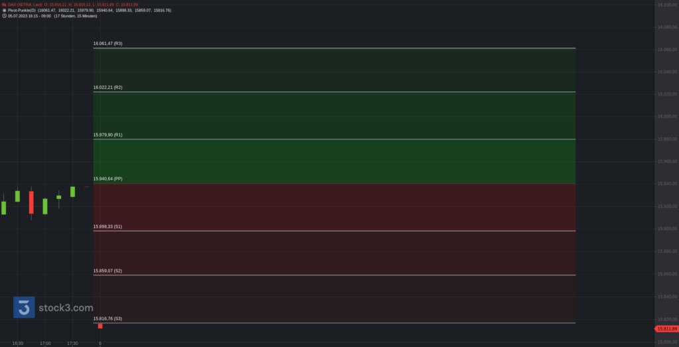
Task: Open the DAX (XETRA, Last) instrument label
Action: [24, 5]
